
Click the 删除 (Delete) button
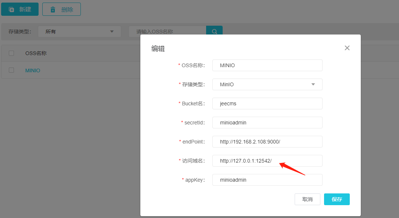pos(61,10)
